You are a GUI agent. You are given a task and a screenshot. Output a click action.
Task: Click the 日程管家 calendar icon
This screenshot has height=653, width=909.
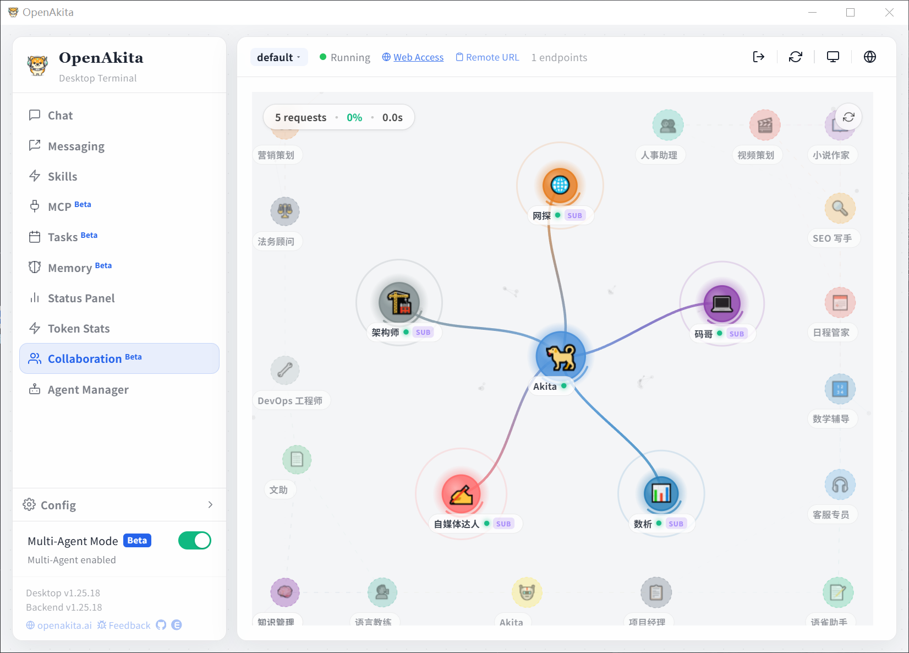840,303
